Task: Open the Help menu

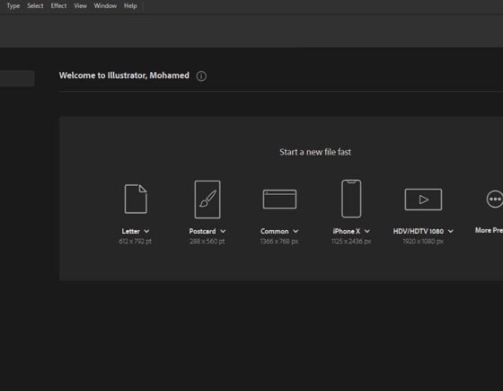Action: tap(130, 5)
